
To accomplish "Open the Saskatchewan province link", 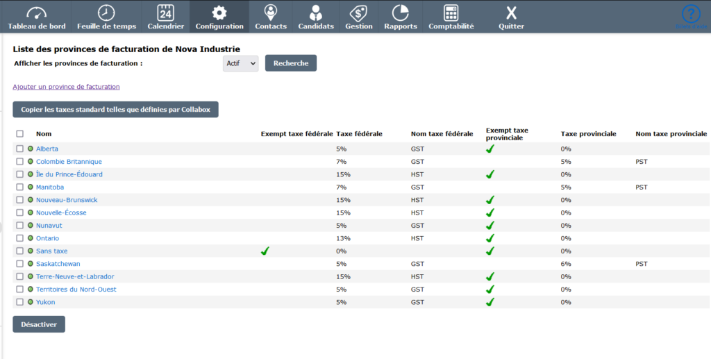I will pyautogui.click(x=58, y=264).
